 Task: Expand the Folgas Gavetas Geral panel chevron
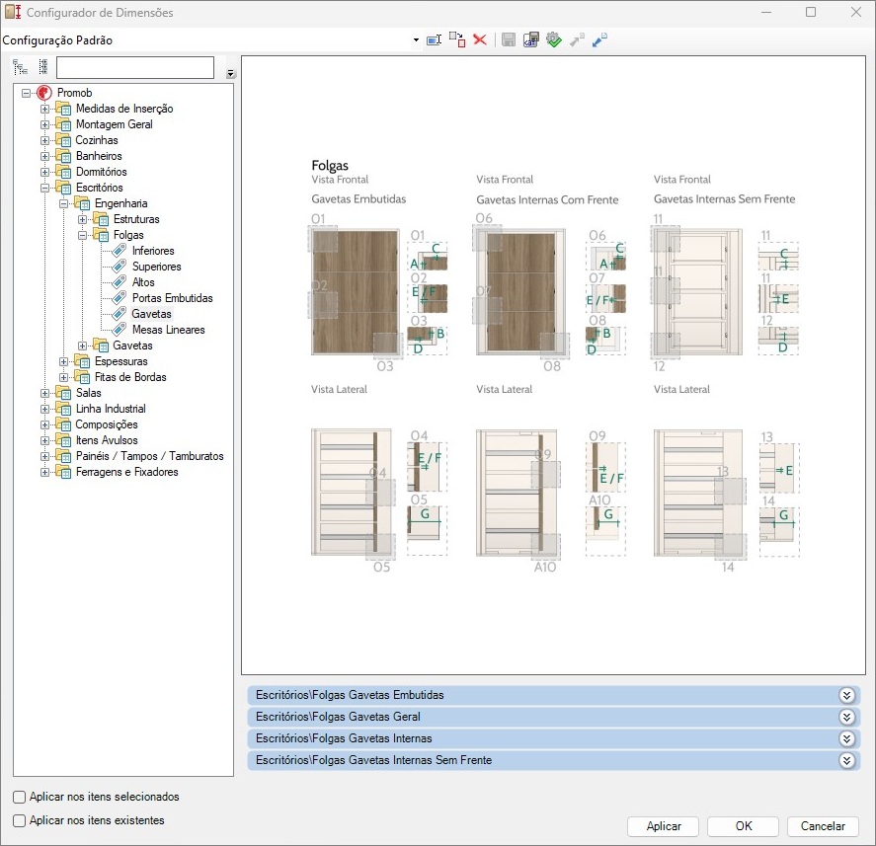pos(847,717)
